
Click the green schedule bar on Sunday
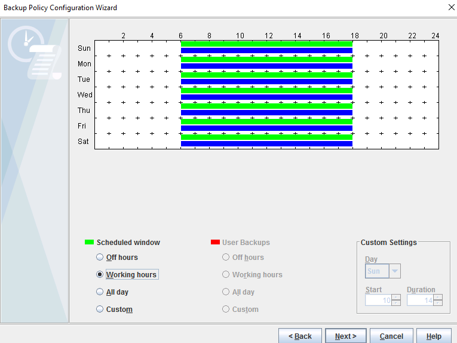(266, 44)
